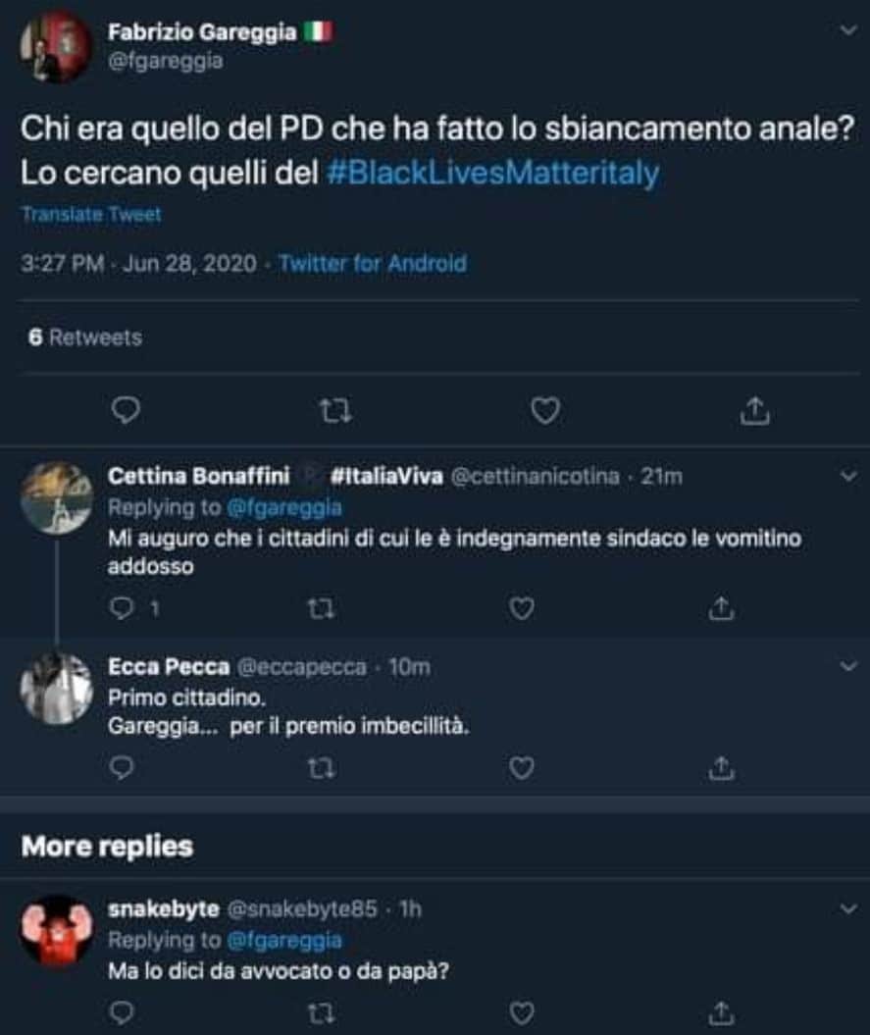
Task: Retweet Ecca Pecca's reply
Action: point(322,768)
